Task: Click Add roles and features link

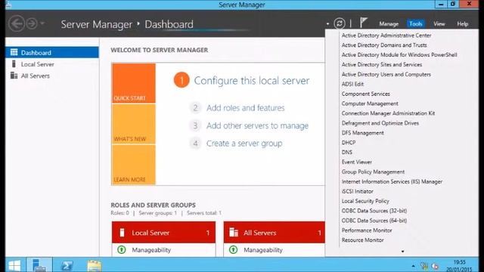Action: click(245, 107)
